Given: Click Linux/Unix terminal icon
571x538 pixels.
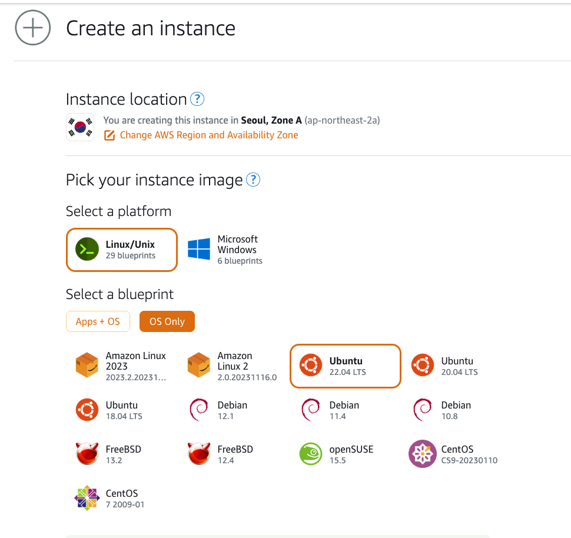Looking at the screenshot, I should pos(87,249).
